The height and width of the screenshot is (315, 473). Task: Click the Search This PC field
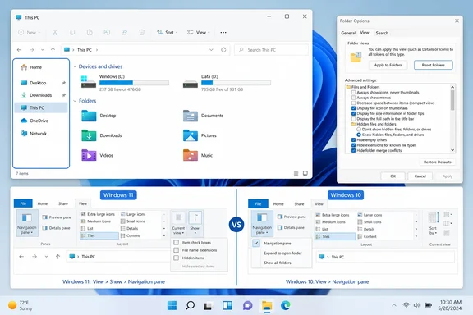point(271,50)
